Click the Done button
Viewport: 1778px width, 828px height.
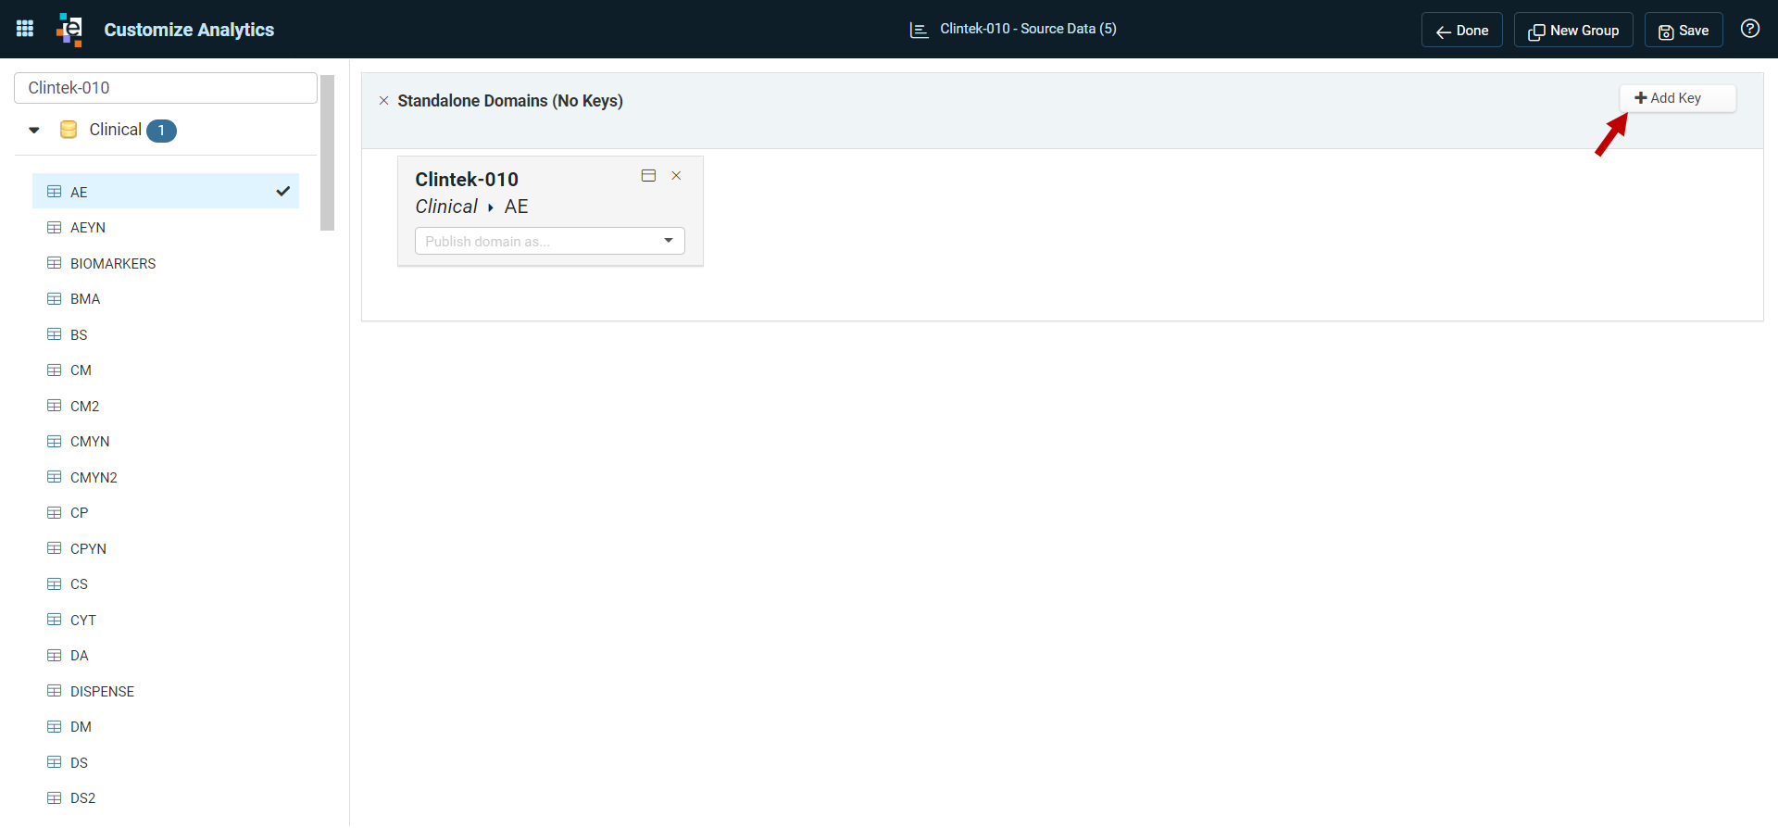[1462, 30]
